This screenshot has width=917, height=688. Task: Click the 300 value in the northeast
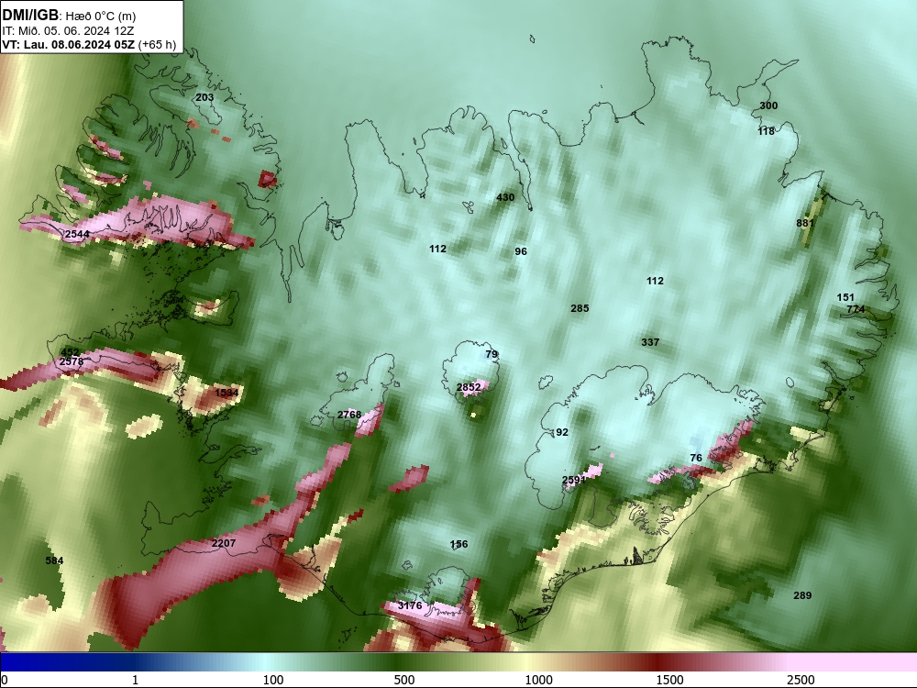pyautogui.click(x=768, y=105)
